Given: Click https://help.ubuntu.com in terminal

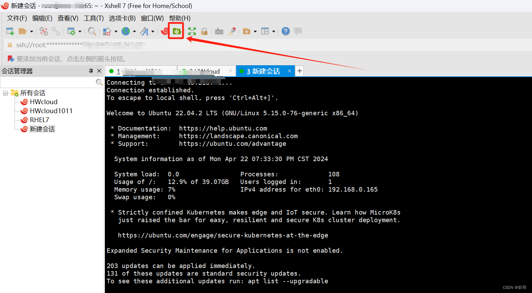Looking at the screenshot, I should point(223,128).
